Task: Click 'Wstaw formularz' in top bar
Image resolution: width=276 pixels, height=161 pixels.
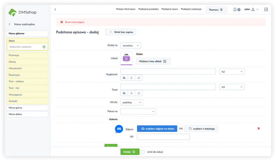Action: [125, 9]
